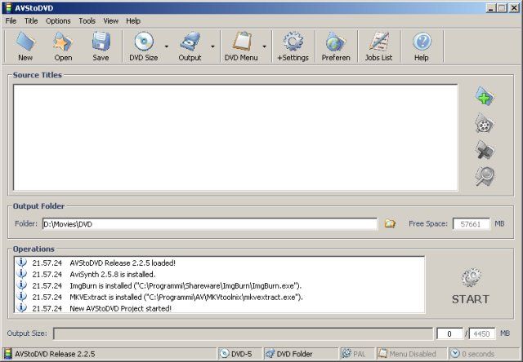Viewport: 523px width, 362px height.
Task: Select the MKVExtract is installed log row
Action: pos(220,297)
